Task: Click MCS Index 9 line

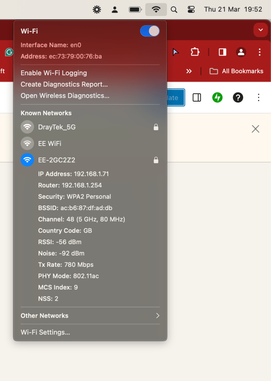Action: (x=58, y=288)
